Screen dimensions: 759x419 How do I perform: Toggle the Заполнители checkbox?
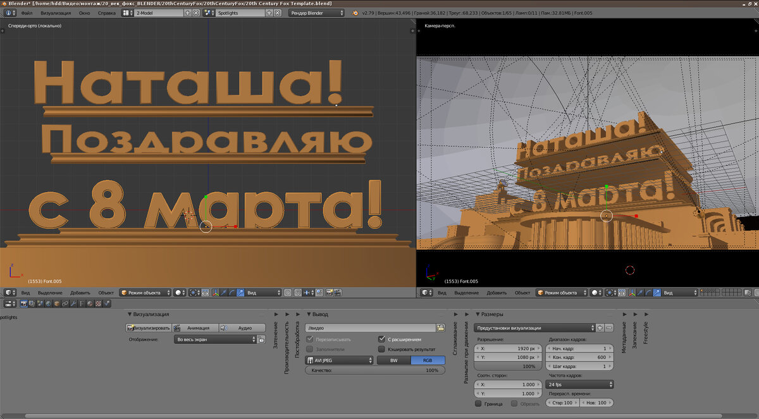(310, 349)
